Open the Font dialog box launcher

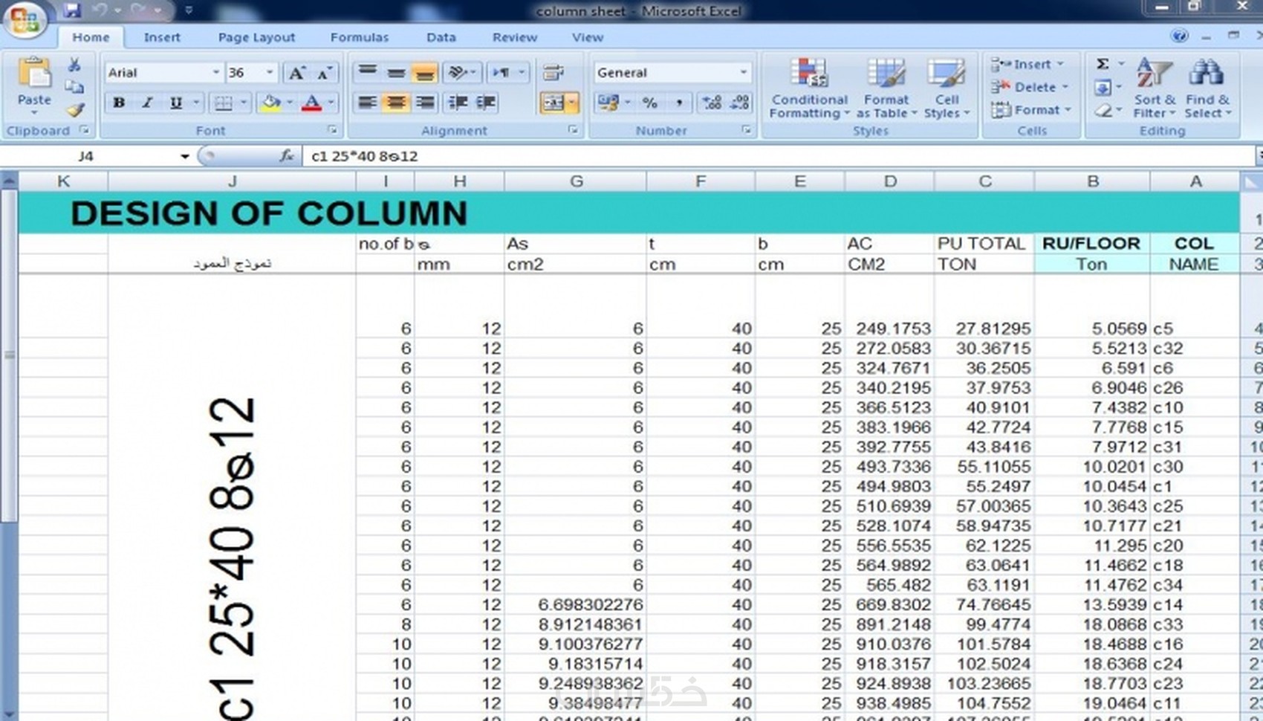coord(332,130)
